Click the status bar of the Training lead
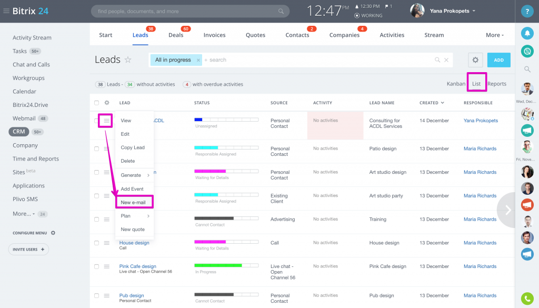This screenshot has height=308, width=539. [x=226, y=218]
